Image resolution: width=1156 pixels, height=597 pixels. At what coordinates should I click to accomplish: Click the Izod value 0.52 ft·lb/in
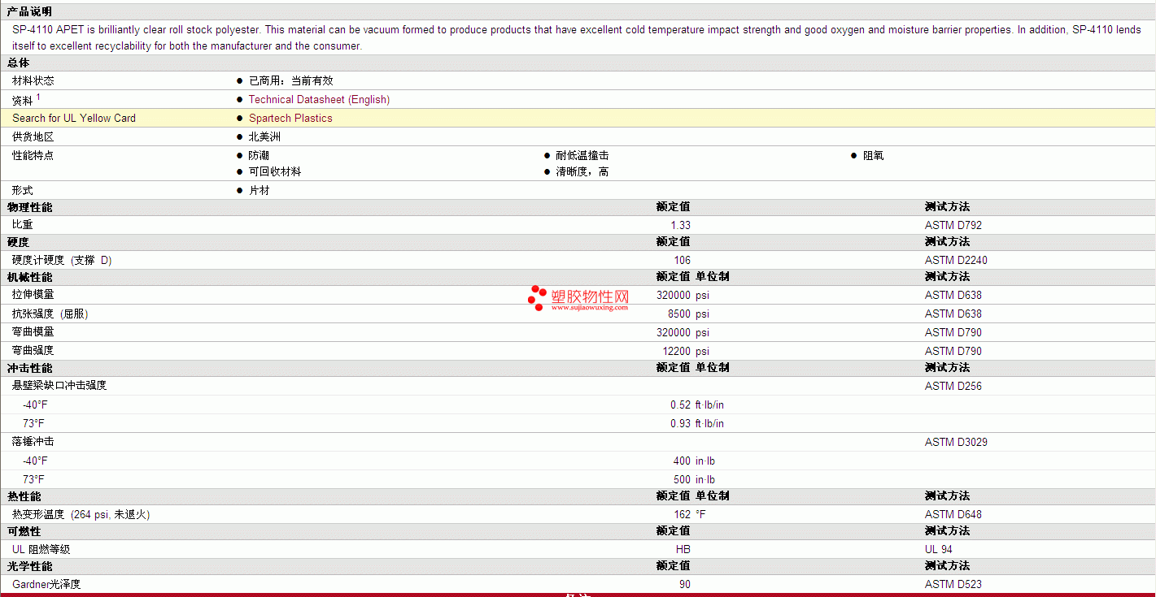[697, 404]
